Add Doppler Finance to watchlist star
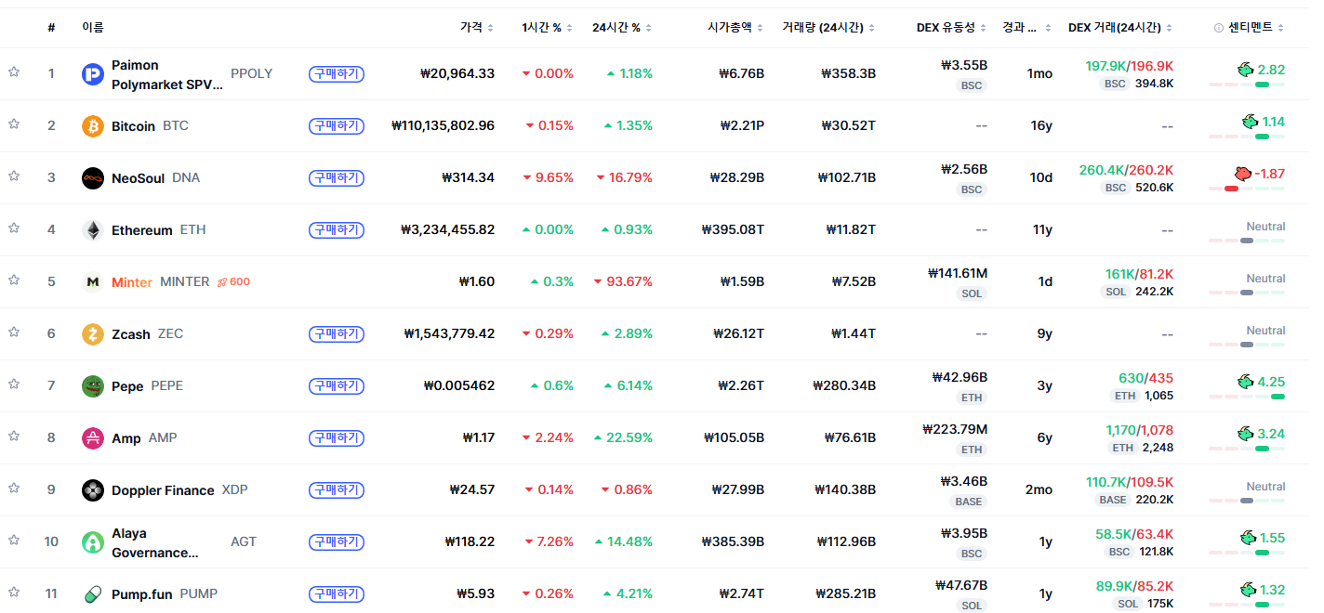Screen dimensions: 1324x613 click(14, 489)
